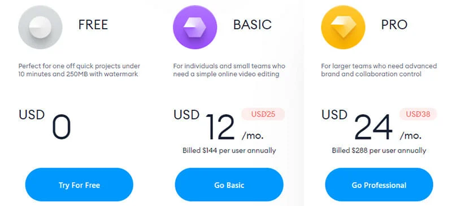
Task: Click the Basic plan 12 price number
Action: [x=220, y=127]
